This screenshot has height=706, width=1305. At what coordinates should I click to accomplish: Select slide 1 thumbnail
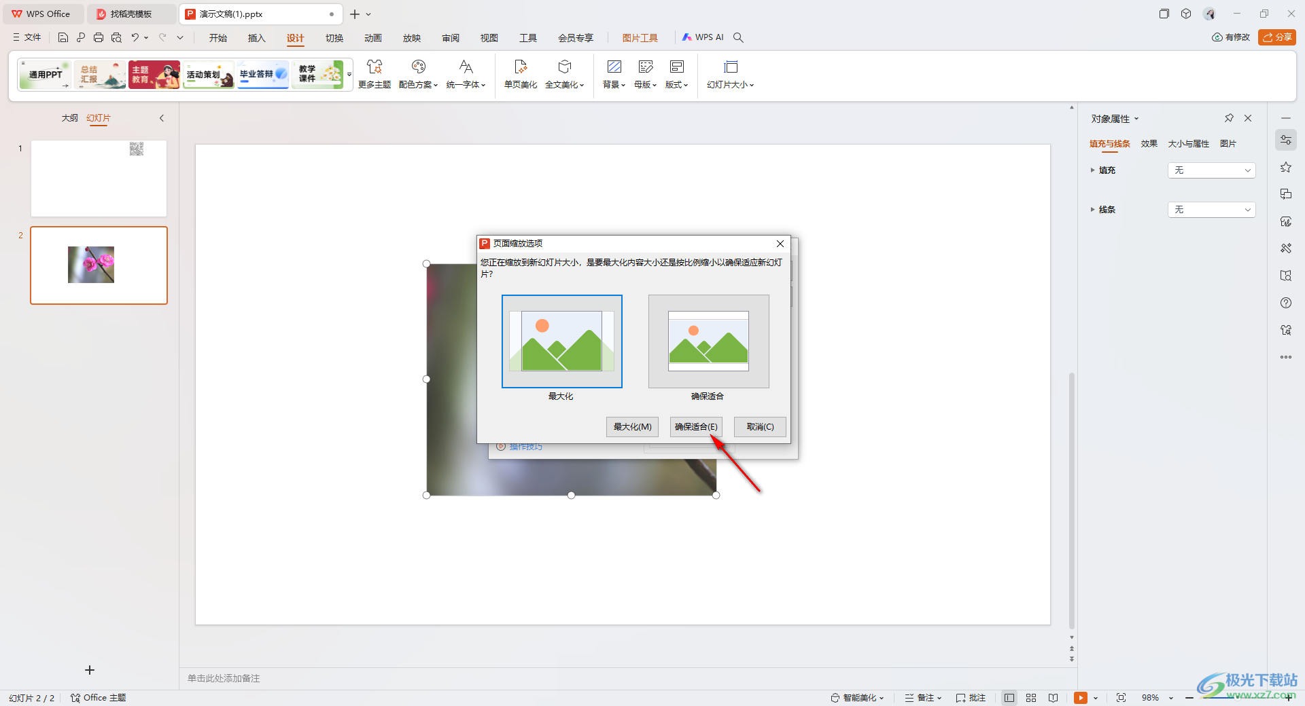tap(99, 179)
